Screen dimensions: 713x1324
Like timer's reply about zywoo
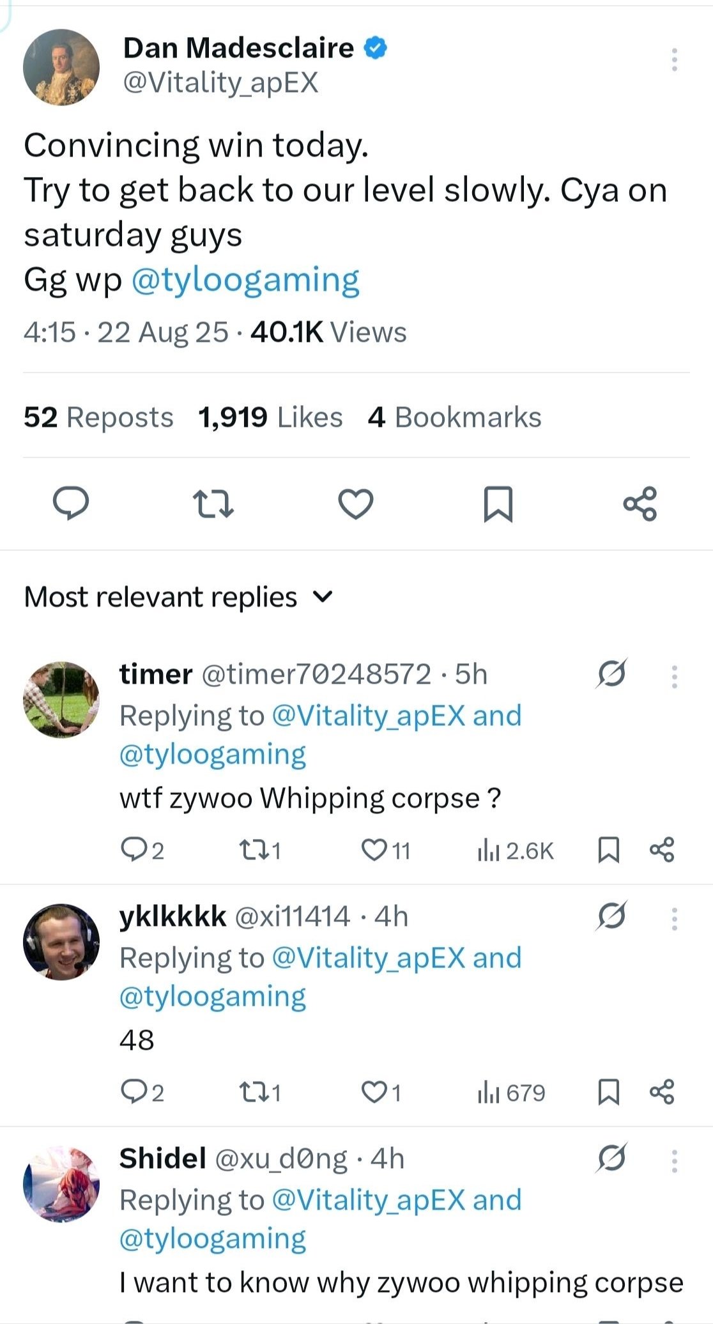point(385,851)
